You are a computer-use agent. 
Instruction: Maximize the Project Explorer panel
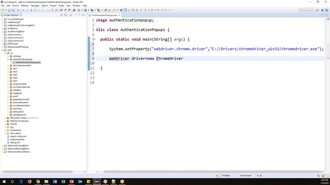pos(84,15)
